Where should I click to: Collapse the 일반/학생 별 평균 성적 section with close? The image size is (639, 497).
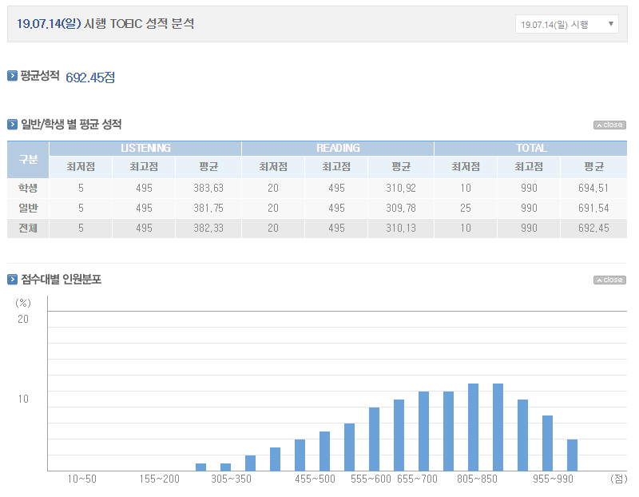pyautogui.click(x=609, y=125)
